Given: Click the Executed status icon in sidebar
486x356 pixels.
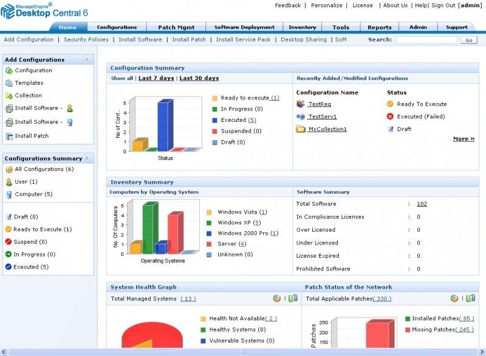Looking at the screenshot, I should pyautogui.click(x=9, y=267).
